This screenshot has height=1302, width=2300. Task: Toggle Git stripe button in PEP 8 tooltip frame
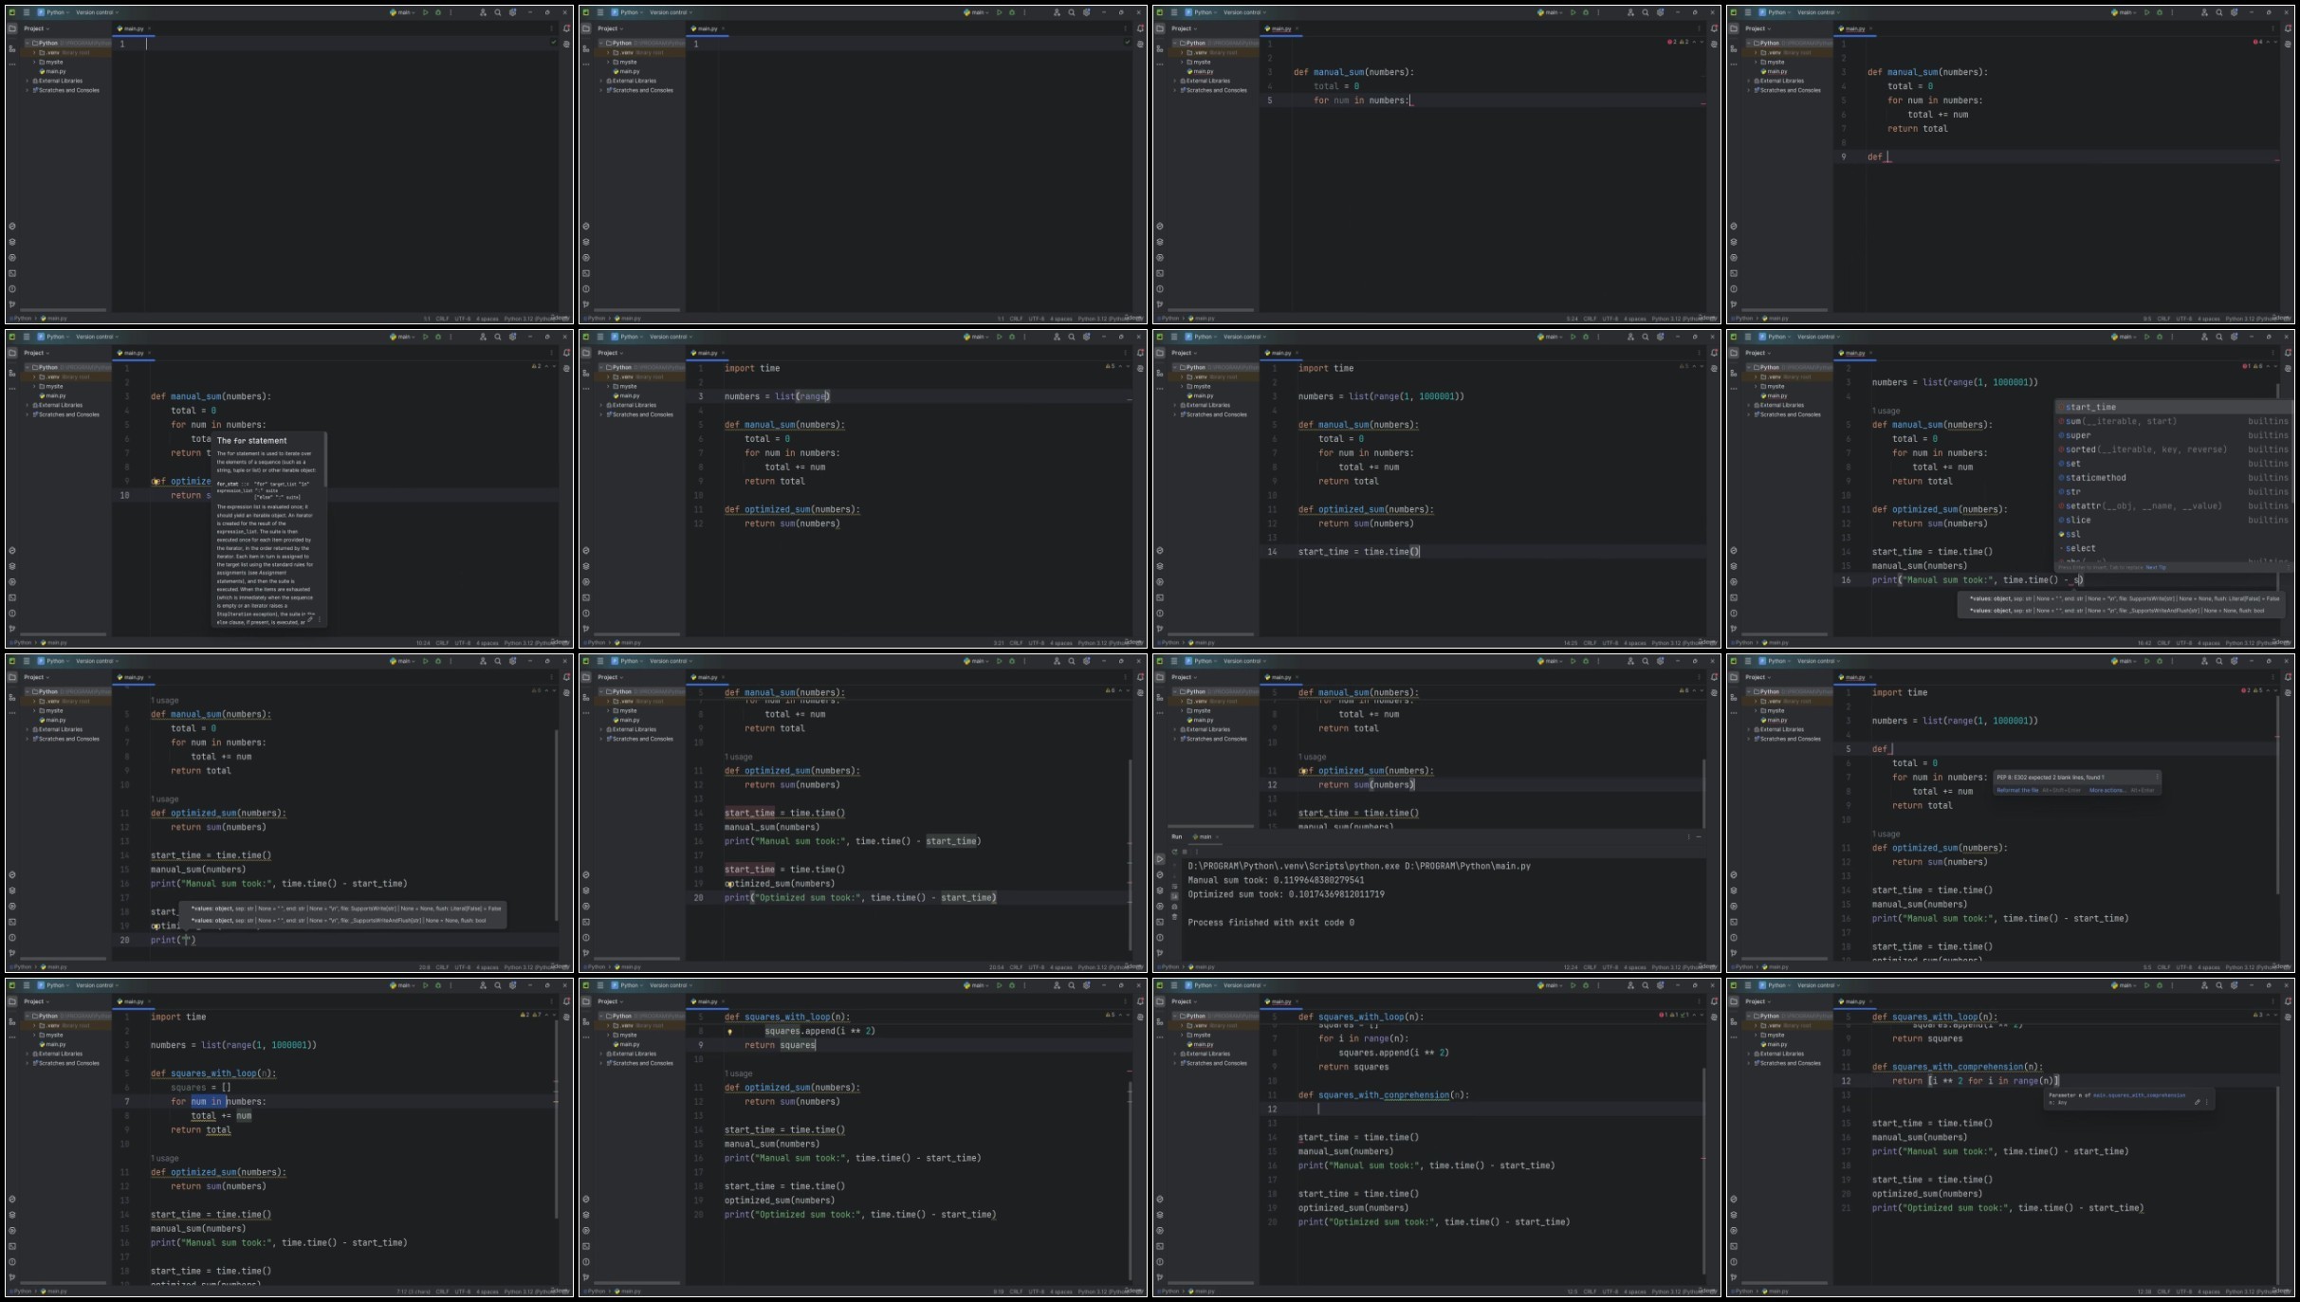click(1733, 953)
